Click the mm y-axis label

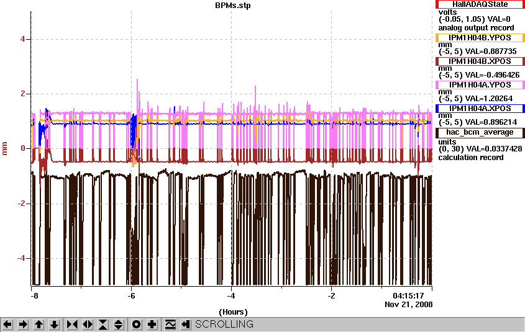click(5, 148)
